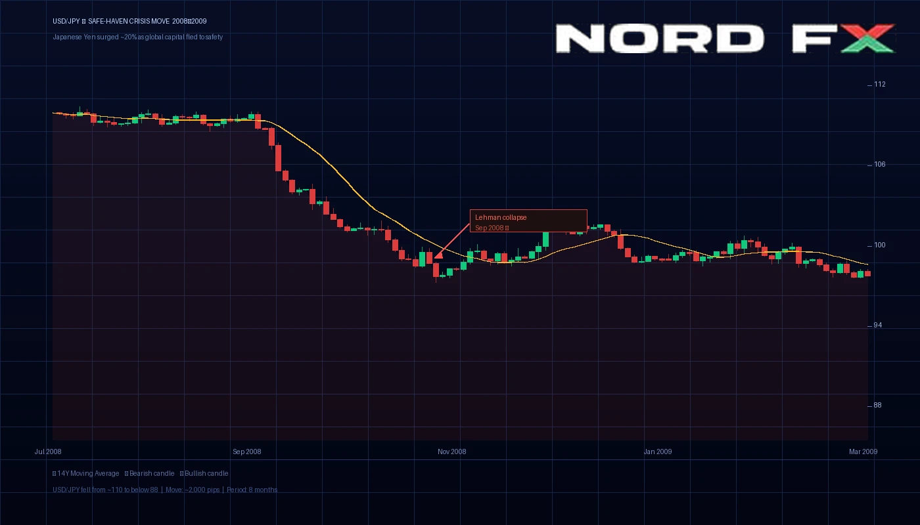The image size is (920, 525).
Task: Click the large green recovery candle near Nov 2008
Action: [545, 240]
